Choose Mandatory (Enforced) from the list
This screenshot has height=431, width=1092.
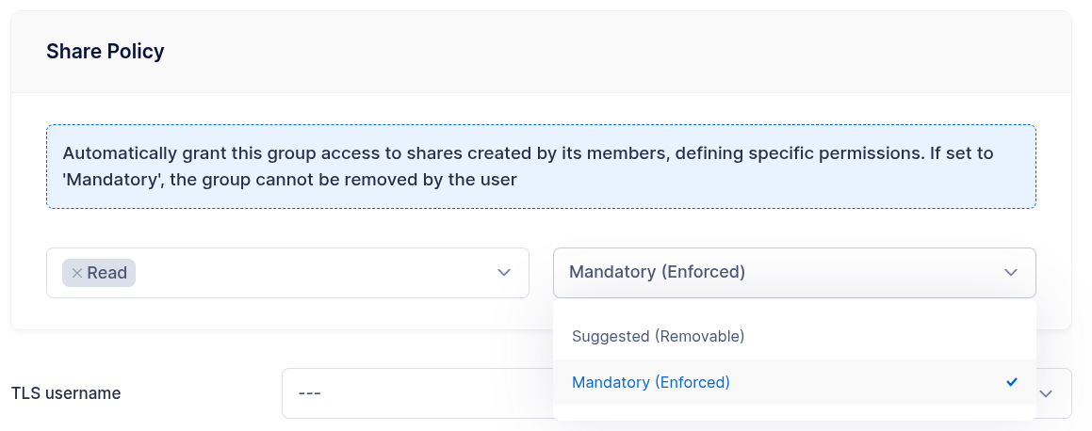coord(650,382)
